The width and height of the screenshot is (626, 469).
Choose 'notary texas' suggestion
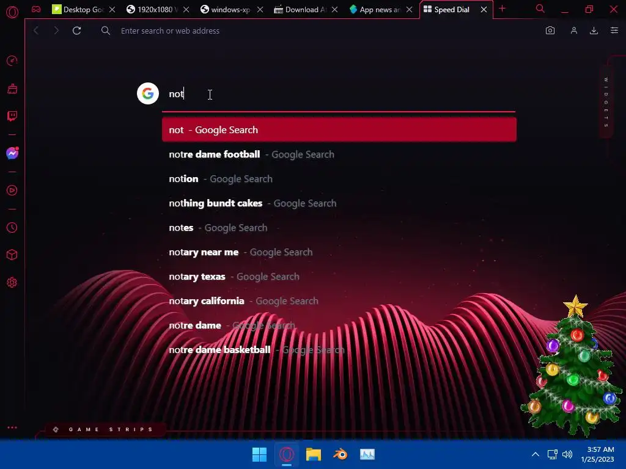(x=339, y=277)
